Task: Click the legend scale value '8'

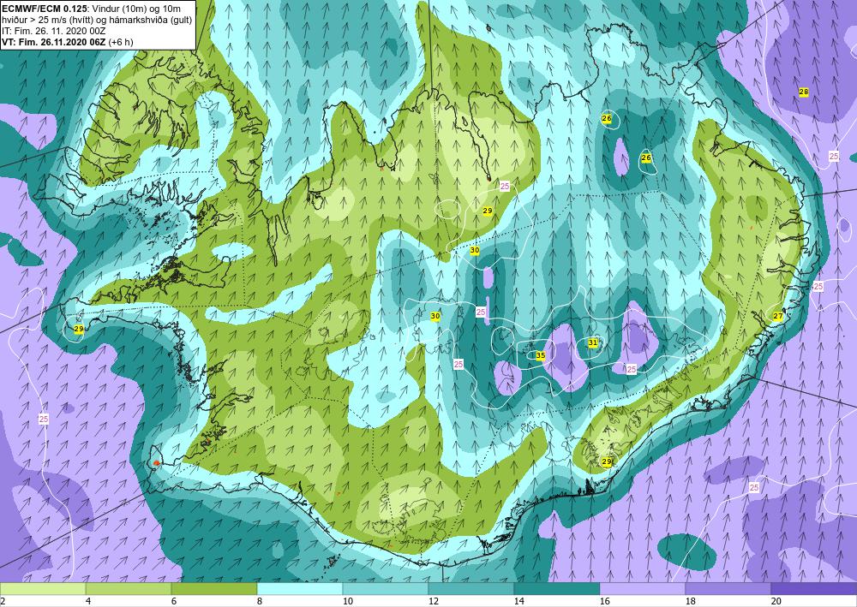Action: click(260, 602)
